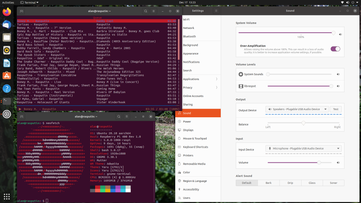361x203 pixels.
Task: Click new tab icon in the neofetch terminal
Action: point(21,117)
